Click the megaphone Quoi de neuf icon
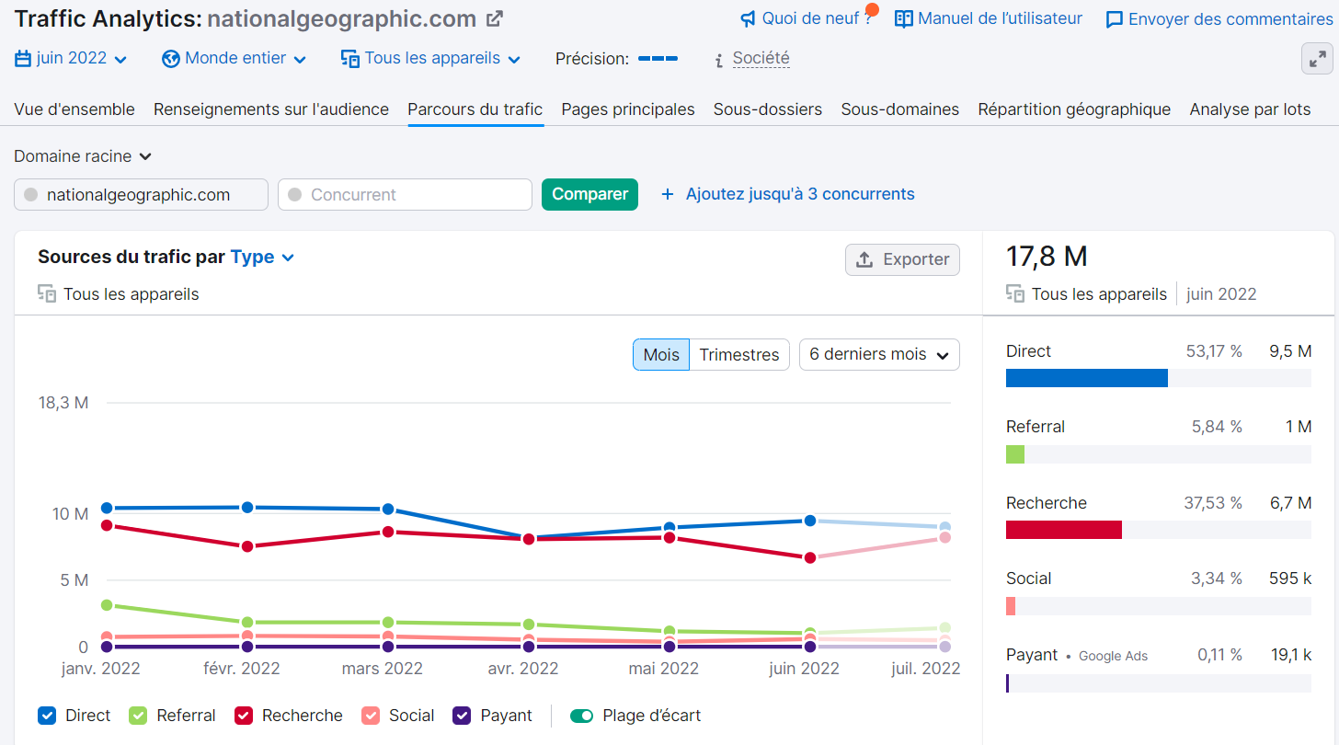 click(749, 18)
